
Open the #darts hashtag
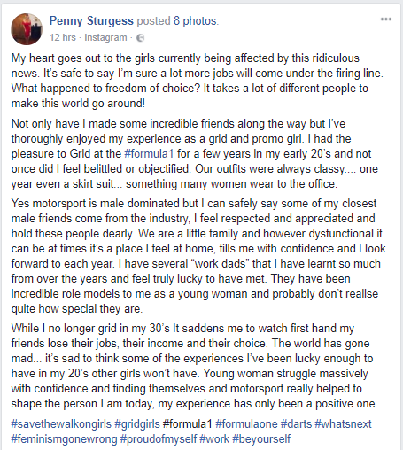pos(296,424)
